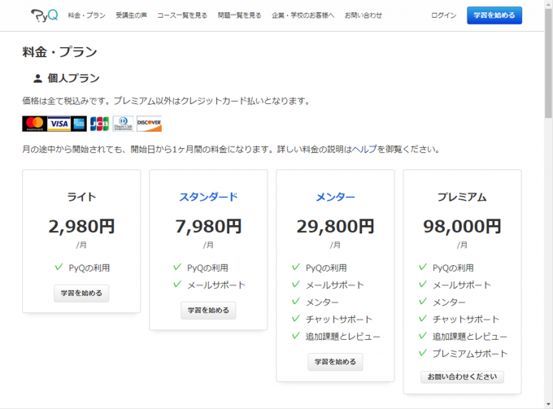Start learning with the ライト plan button

[x=81, y=294]
